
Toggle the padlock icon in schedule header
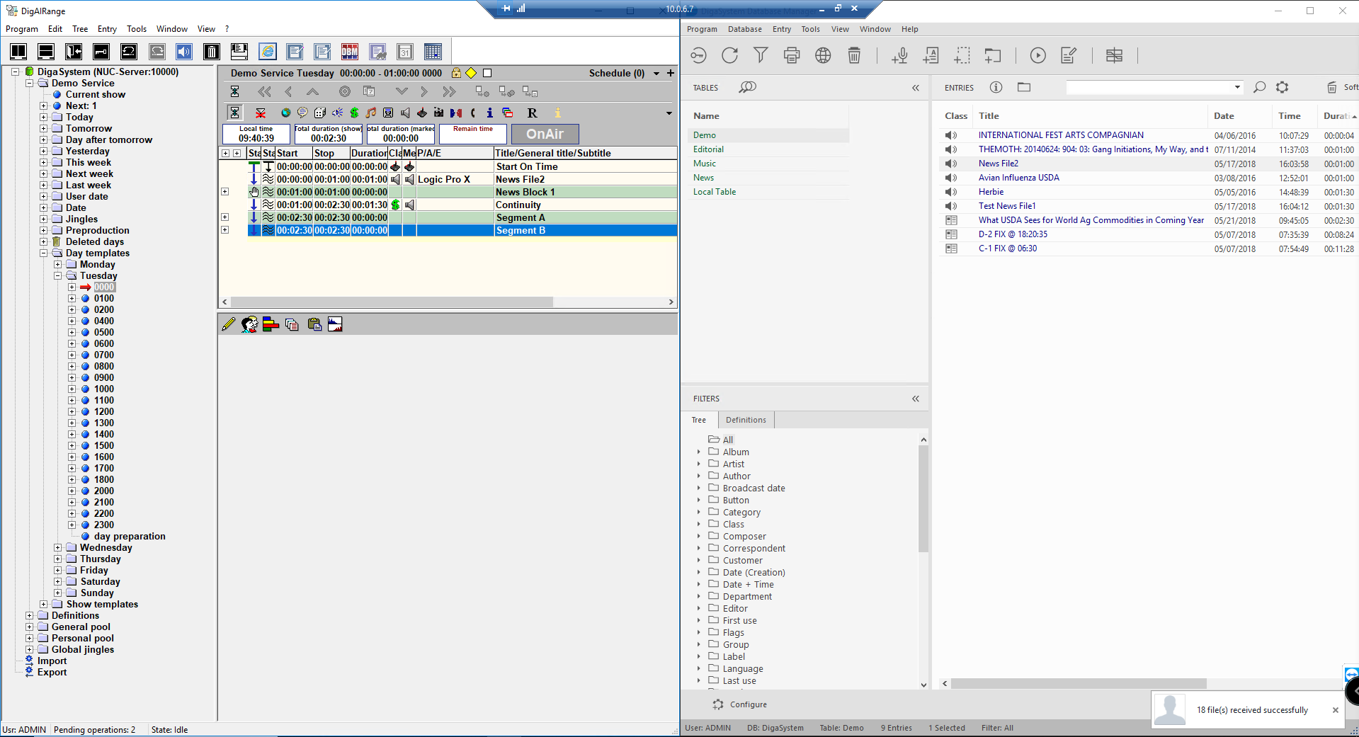point(456,73)
